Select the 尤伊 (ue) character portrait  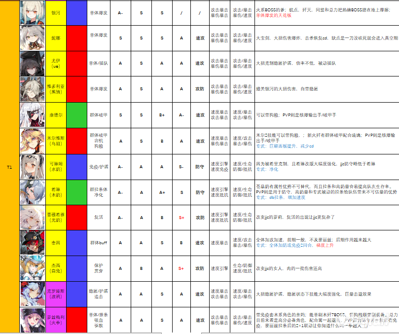click(33, 64)
